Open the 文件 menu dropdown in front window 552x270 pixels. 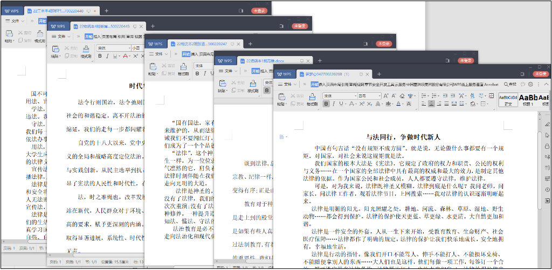click(288, 85)
